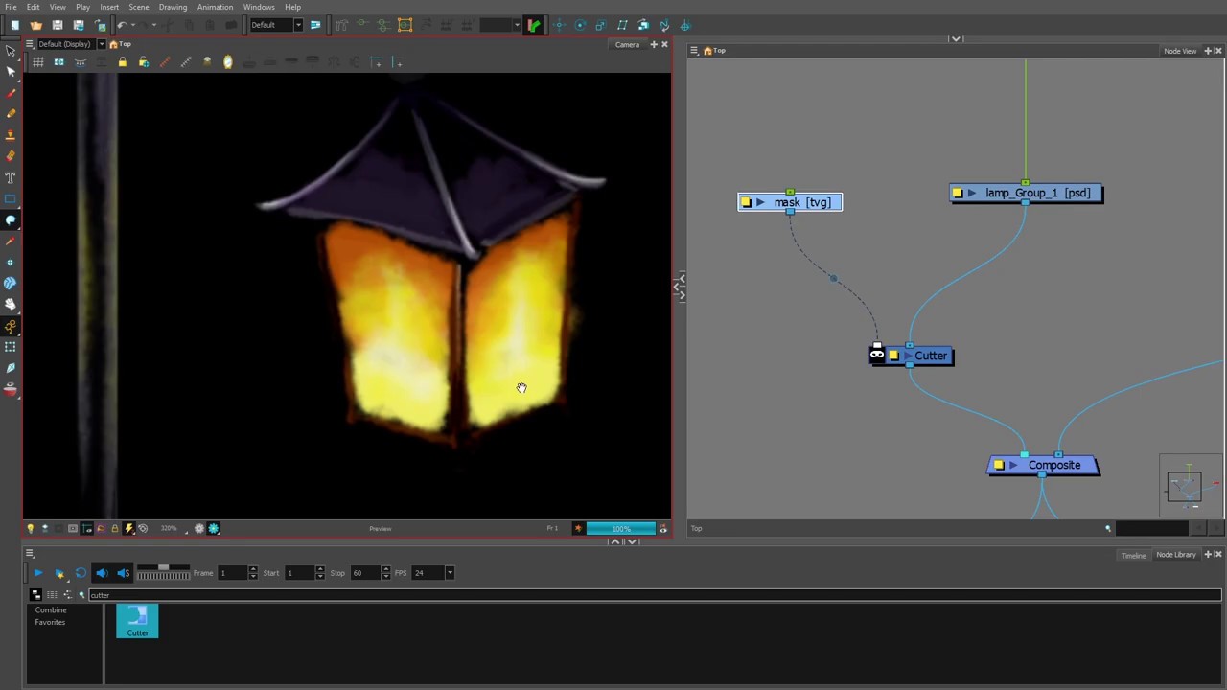Toggle Render preview mode flower icon
This screenshot has height=690, width=1227.
(213, 528)
